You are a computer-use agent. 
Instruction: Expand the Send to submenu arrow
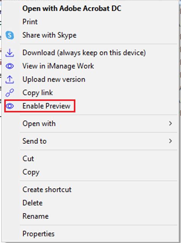170,141
